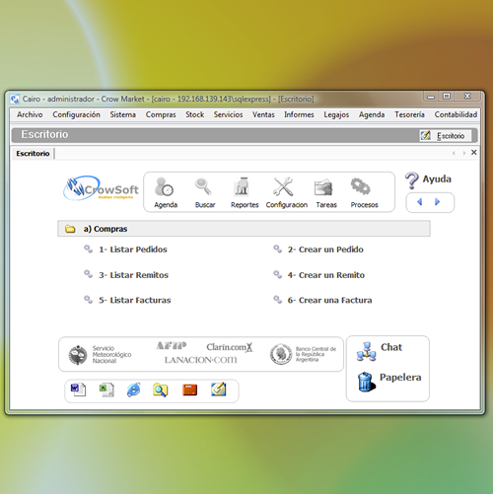Open the Tareas icon
Viewport: 493px width, 494px height.
pyautogui.click(x=323, y=187)
